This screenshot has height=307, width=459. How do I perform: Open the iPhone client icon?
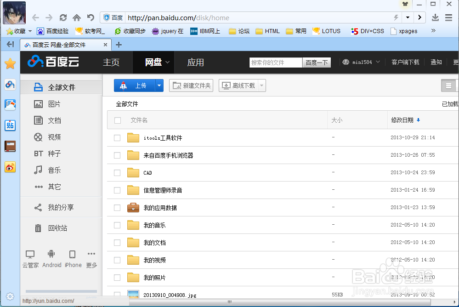pyautogui.click(x=72, y=254)
